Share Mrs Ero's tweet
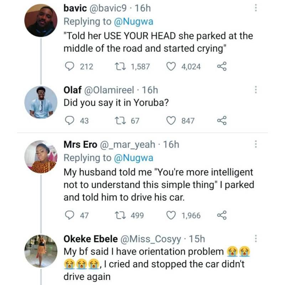285x285 pixels. point(222,215)
